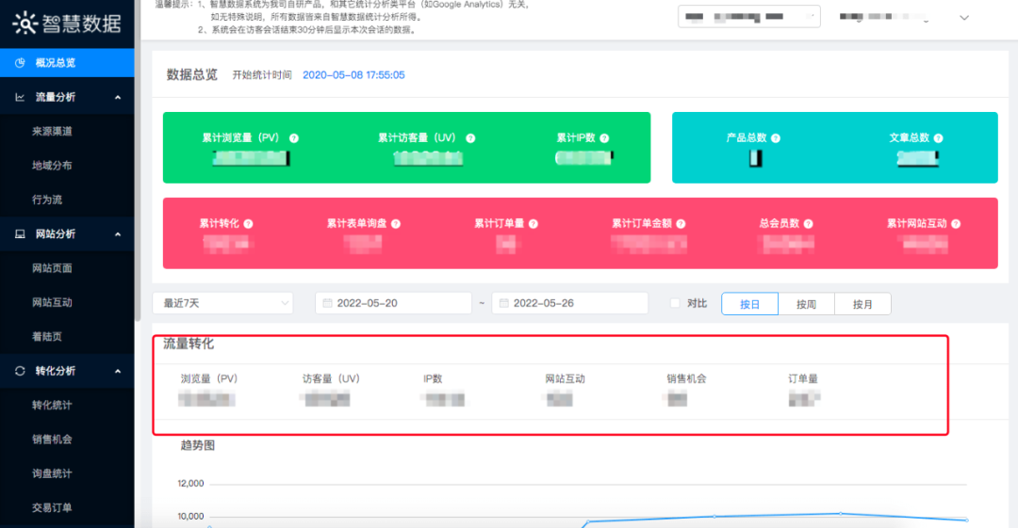Screen dimensions: 1018x528
Task: Click help icon beside 累计转化
Action: (x=249, y=224)
